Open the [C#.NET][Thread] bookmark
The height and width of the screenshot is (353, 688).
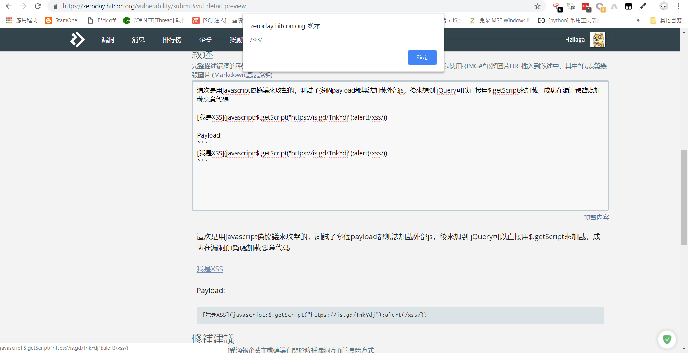[154, 20]
